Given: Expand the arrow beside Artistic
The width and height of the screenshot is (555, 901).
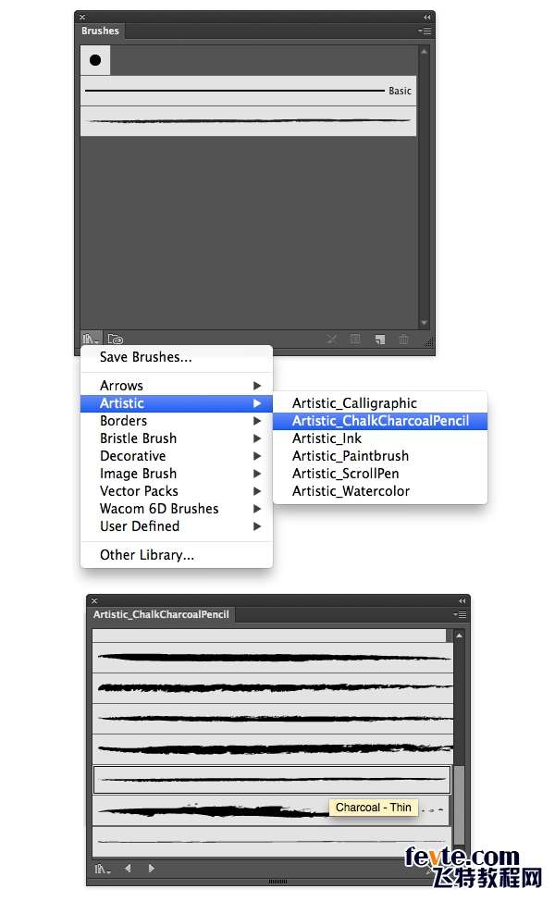Looking at the screenshot, I should [257, 403].
